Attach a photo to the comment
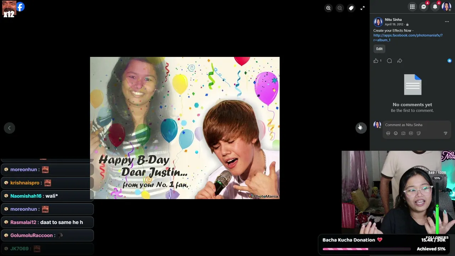The image size is (455, 256). coord(403,133)
